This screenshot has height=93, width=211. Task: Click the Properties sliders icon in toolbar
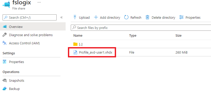[x=181, y=17]
